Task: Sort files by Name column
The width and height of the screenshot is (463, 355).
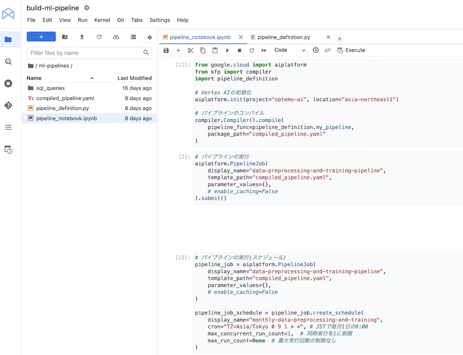Action: [x=62, y=78]
